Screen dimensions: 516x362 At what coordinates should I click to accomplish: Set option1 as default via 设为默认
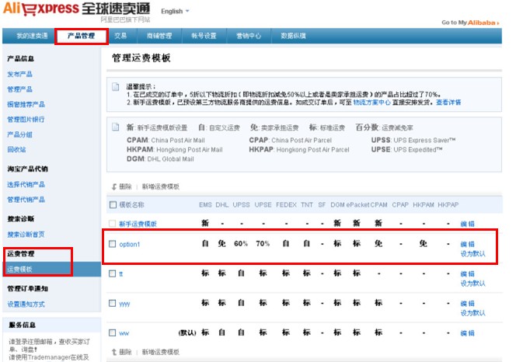click(472, 253)
